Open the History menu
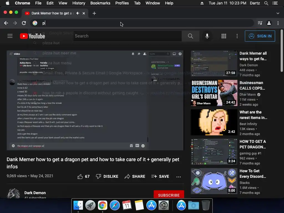Image resolution: width=284 pixels, height=213 pixels. pos(79,3)
